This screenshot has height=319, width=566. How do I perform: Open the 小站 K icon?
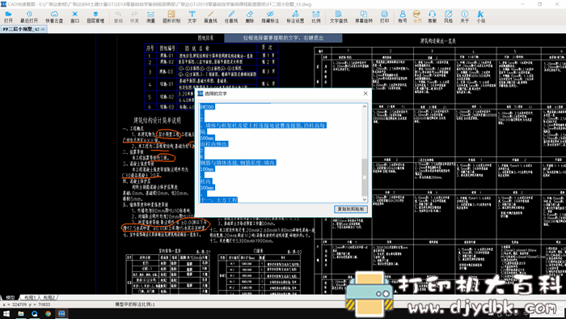click(x=480, y=17)
